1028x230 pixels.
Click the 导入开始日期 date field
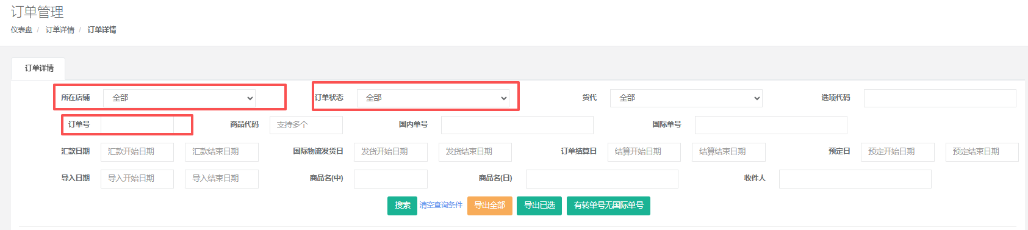pos(137,178)
